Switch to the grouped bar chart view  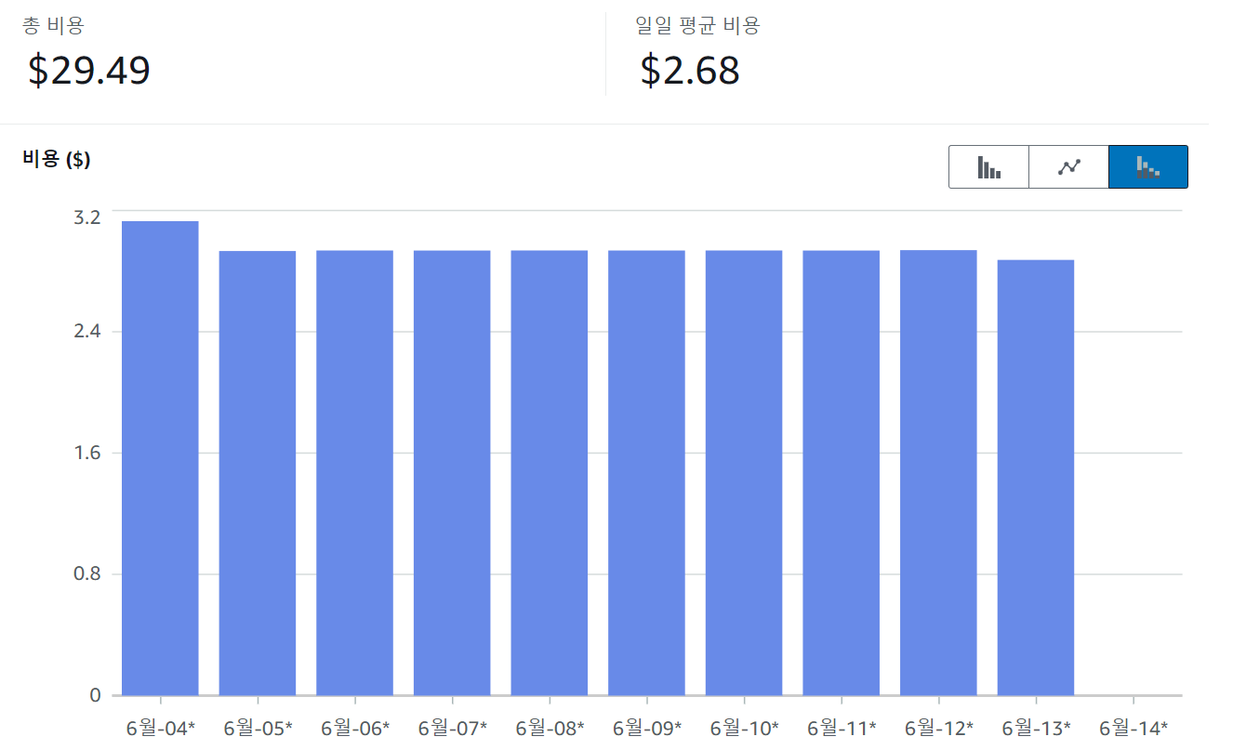pyautogui.click(x=988, y=167)
